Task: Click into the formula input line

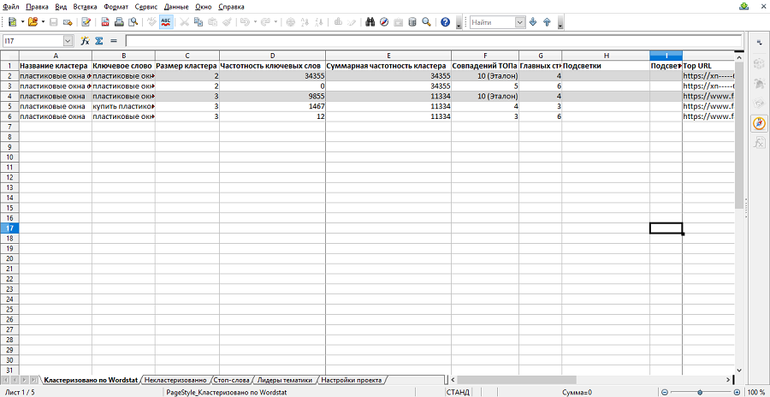Action: pyautogui.click(x=434, y=41)
